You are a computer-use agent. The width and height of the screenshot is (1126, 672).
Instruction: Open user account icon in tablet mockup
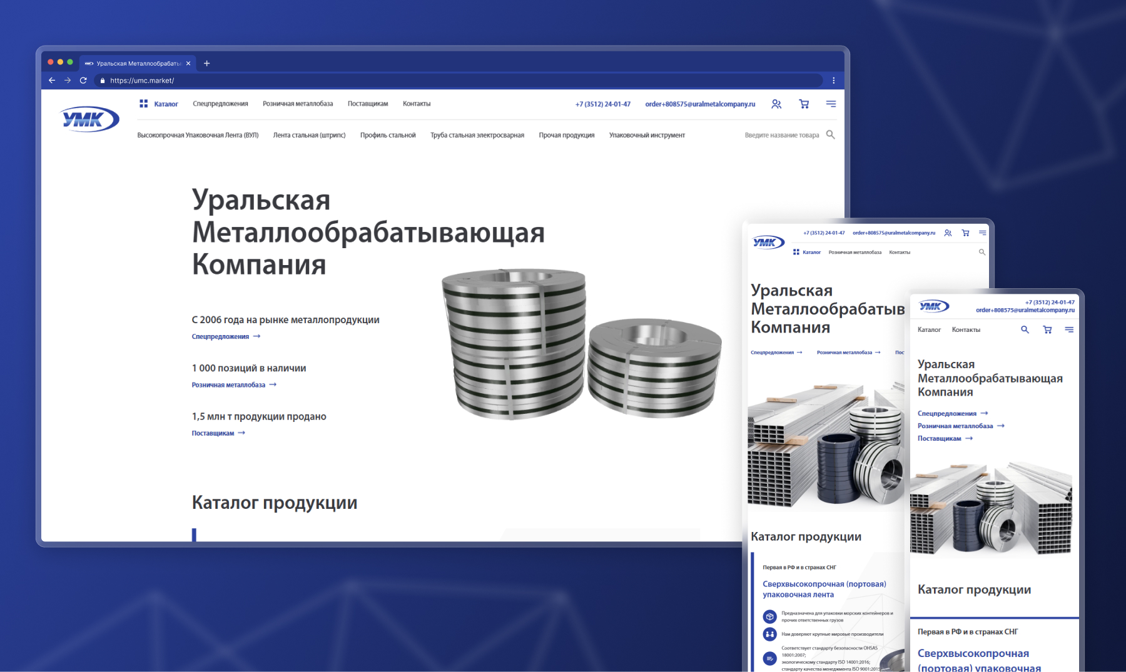pos(948,233)
